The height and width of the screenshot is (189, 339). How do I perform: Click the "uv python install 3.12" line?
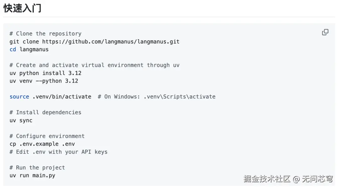46,73
